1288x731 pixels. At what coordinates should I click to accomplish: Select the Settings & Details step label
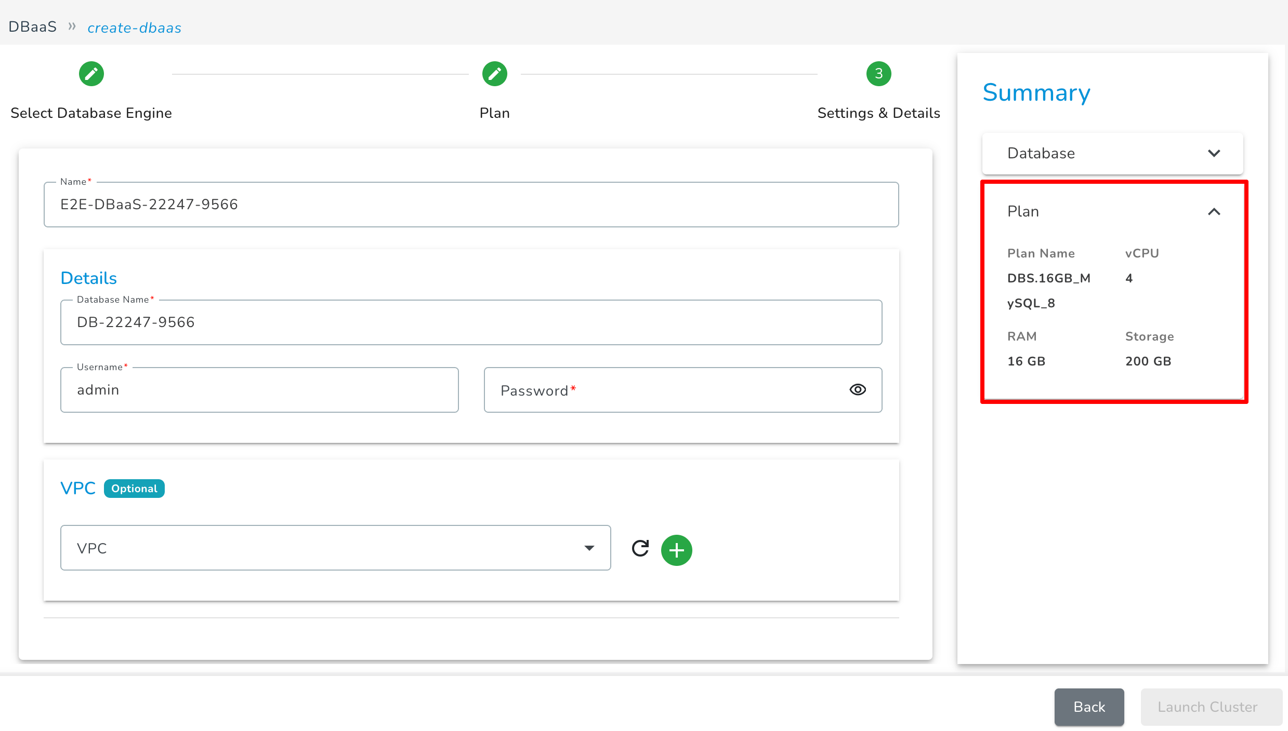coord(879,113)
